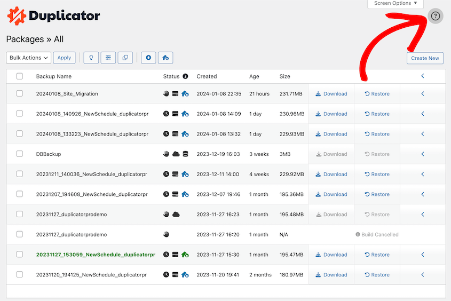451x301 pixels.
Task: Check the DBBackup row checkbox
Action: pos(20,154)
